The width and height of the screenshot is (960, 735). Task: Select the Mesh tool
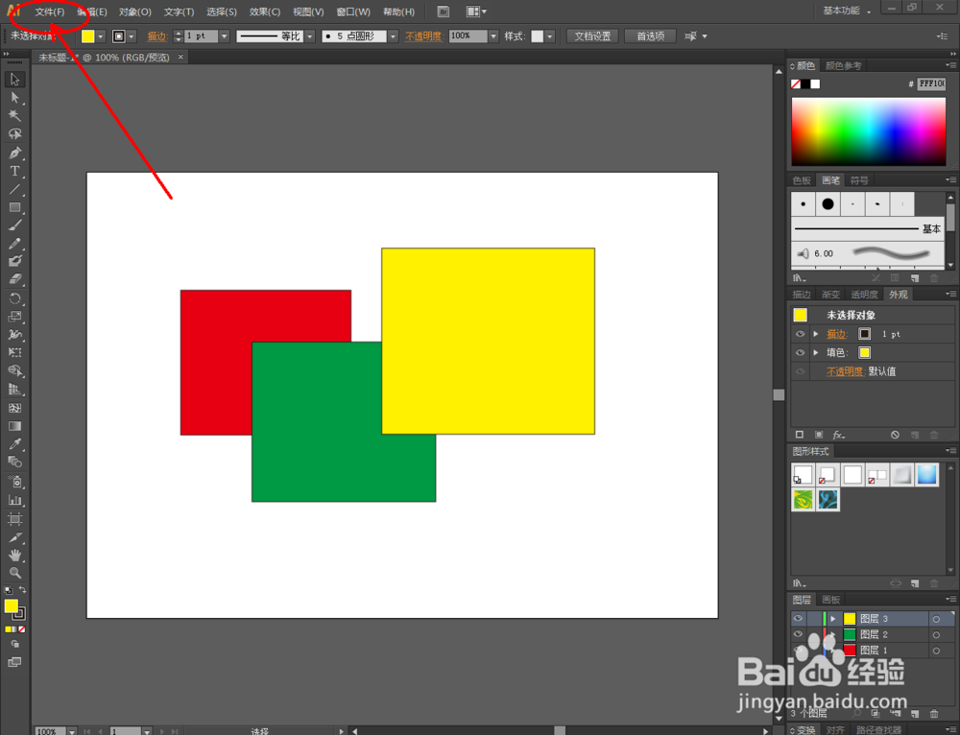point(14,408)
